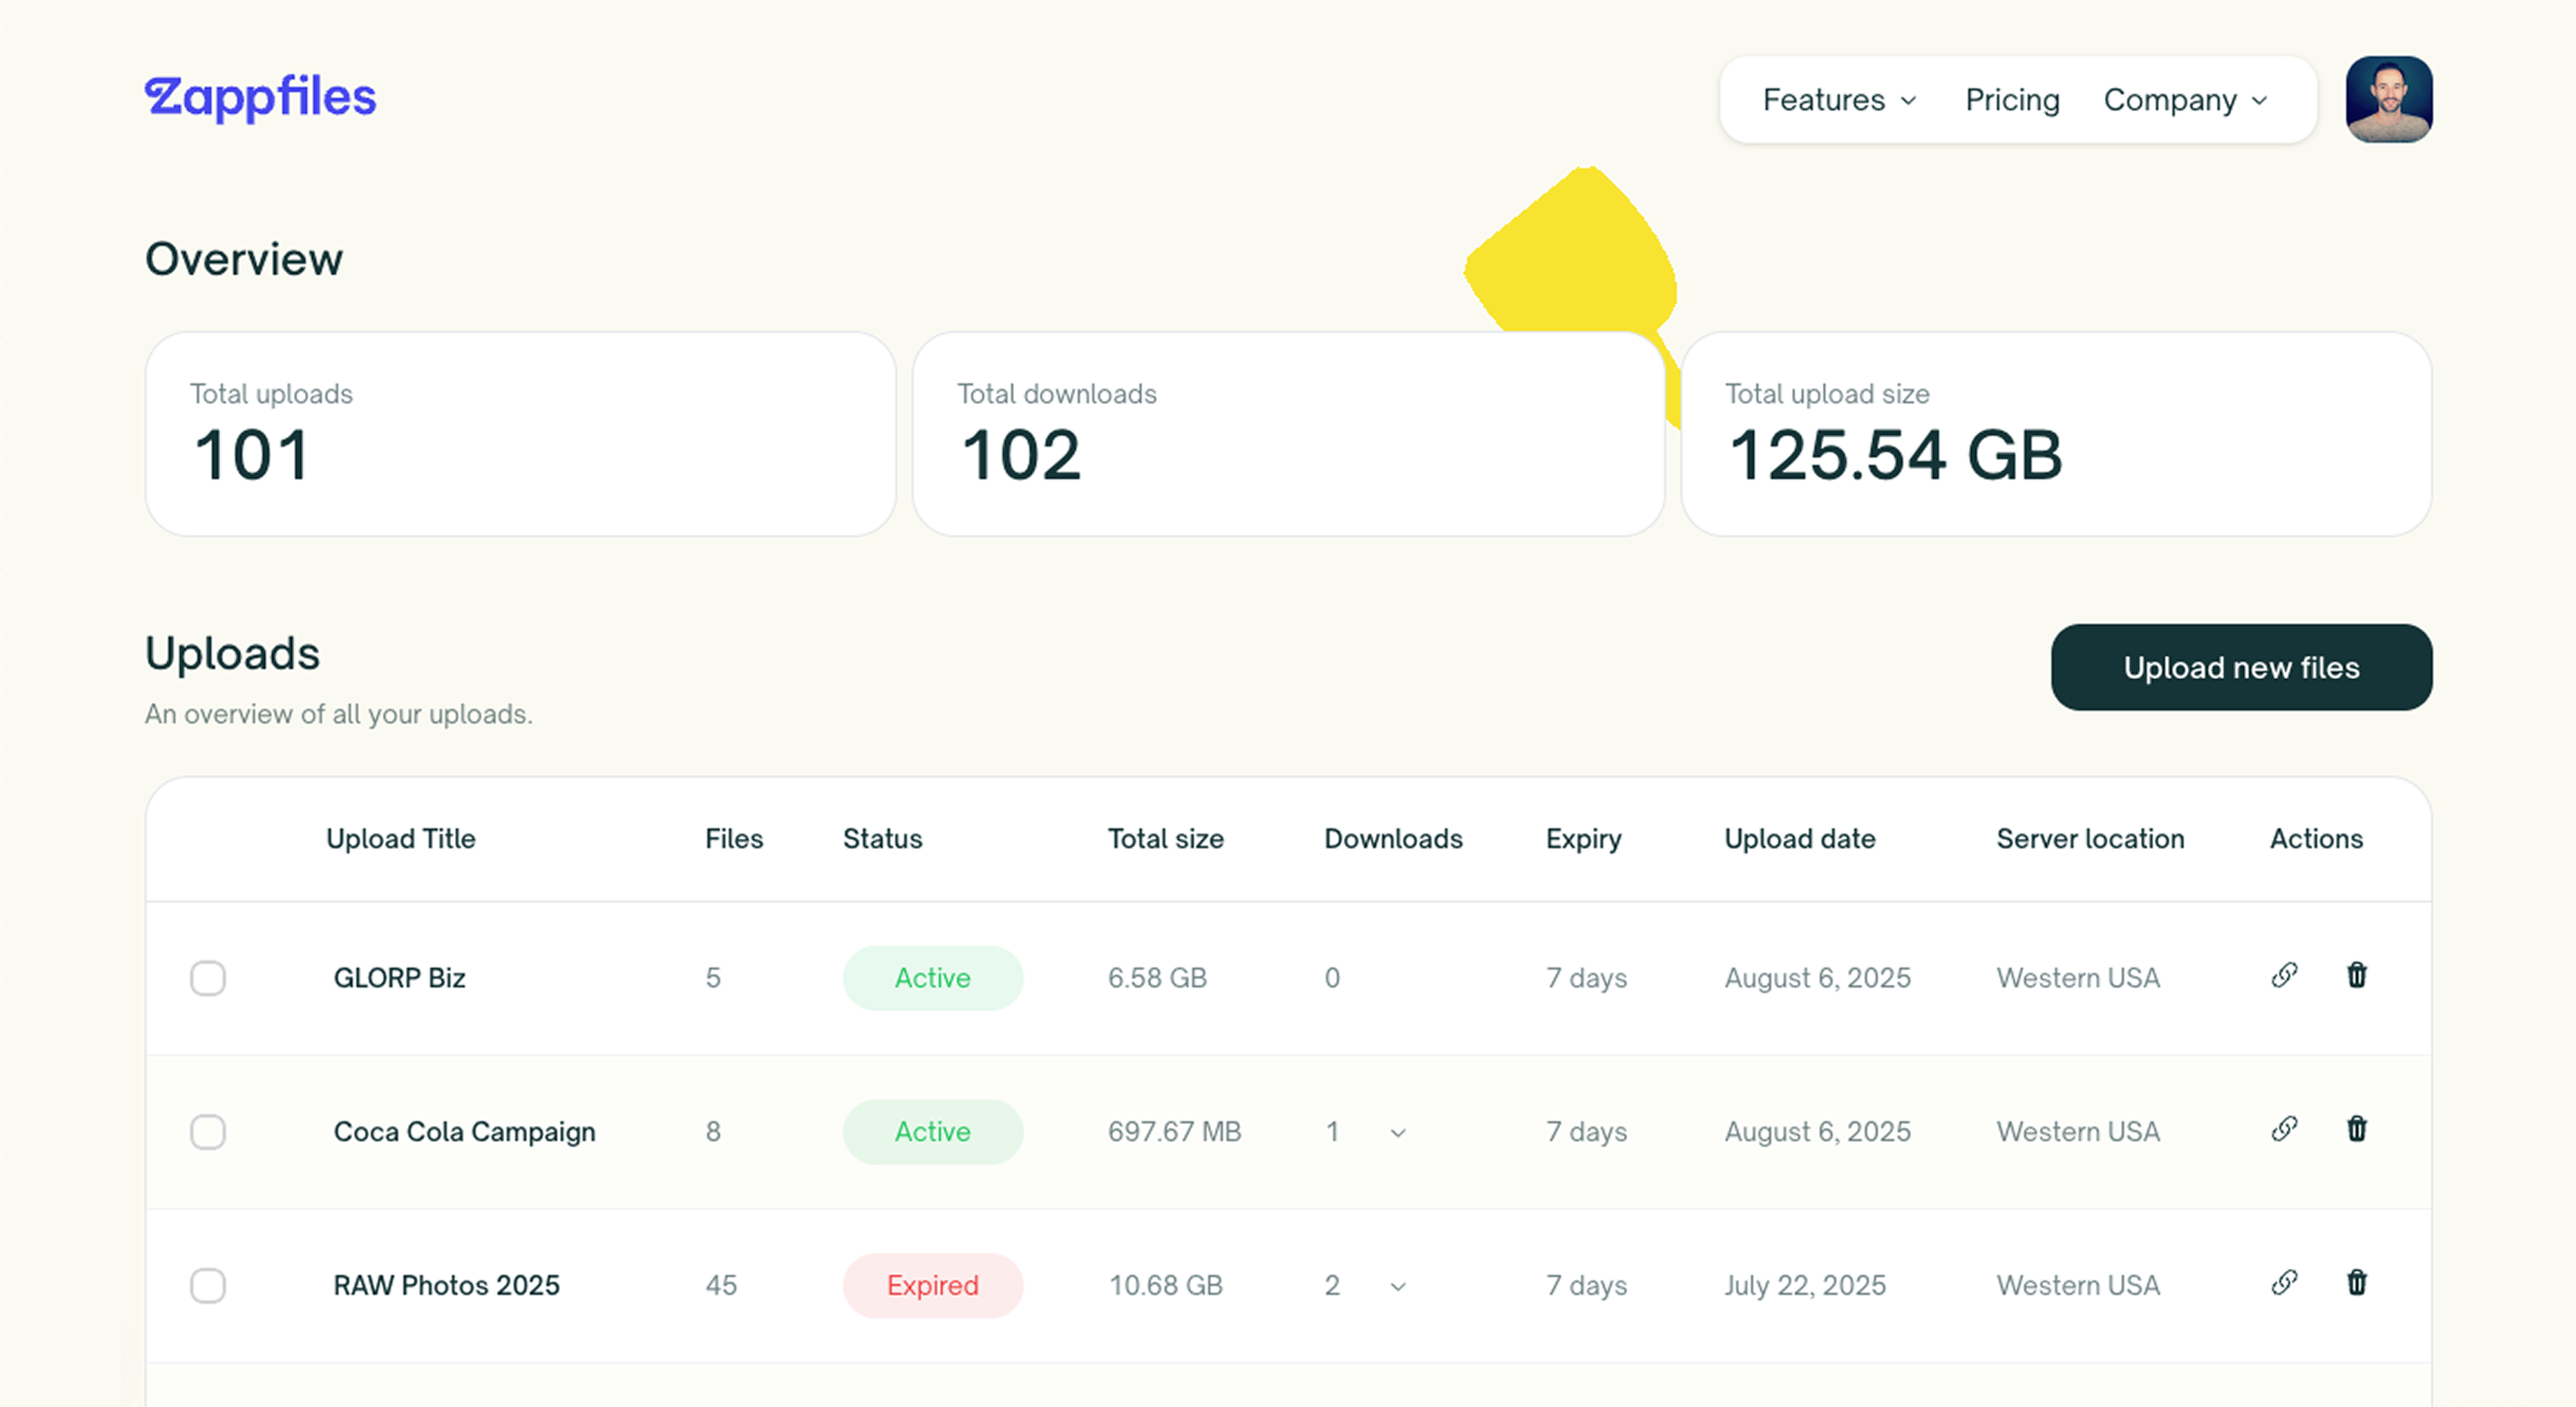This screenshot has width=2576, height=1407.
Task: Check the RAW Photos 2025 row
Action: (208, 1286)
